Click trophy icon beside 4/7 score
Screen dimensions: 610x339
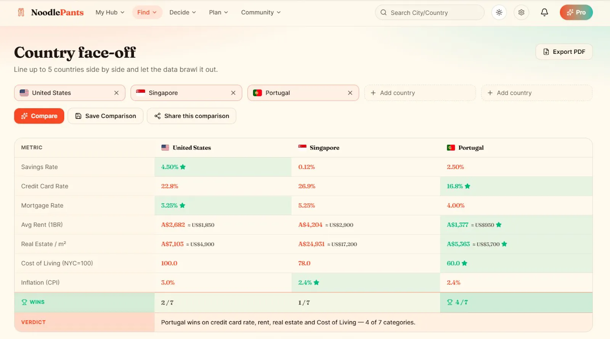(450, 302)
